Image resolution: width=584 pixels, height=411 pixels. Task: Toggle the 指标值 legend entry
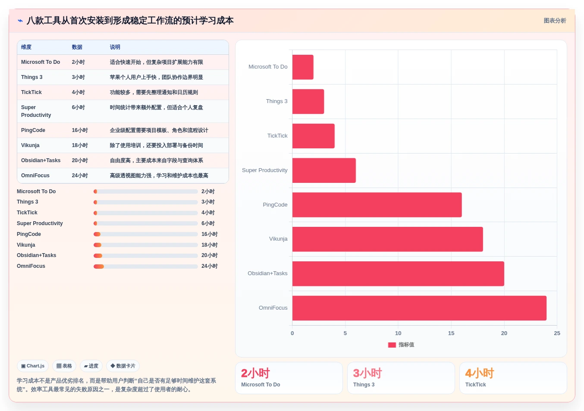(x=401, y=345)
